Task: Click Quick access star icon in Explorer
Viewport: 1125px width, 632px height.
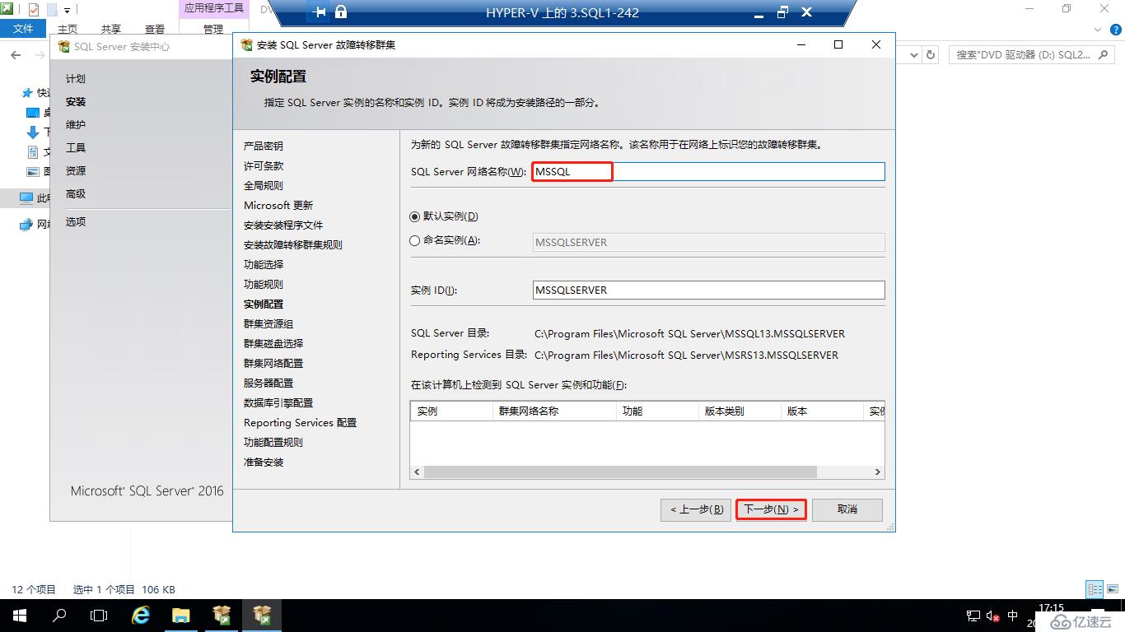Action: 28,93
